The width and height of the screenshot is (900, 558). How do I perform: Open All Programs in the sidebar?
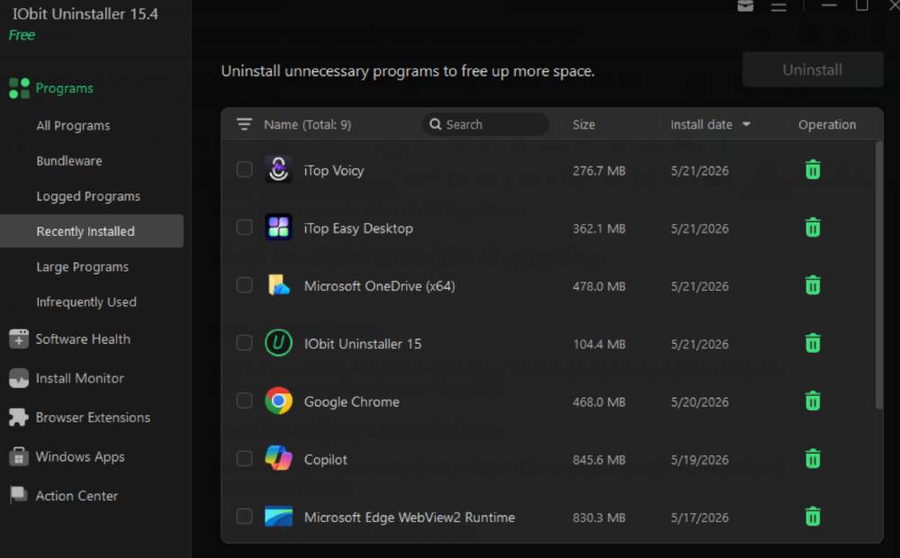[x=73, y=126]
